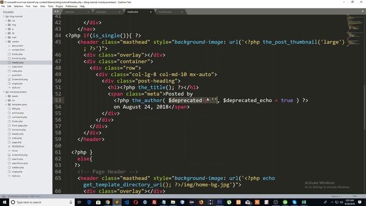366x206 pixels.
Task: Click the Sublime Text taskbar icon
Action: (x=117, y=202)
